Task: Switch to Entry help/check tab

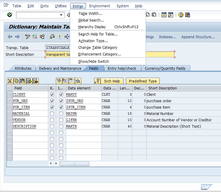Action: pos(122,68)
